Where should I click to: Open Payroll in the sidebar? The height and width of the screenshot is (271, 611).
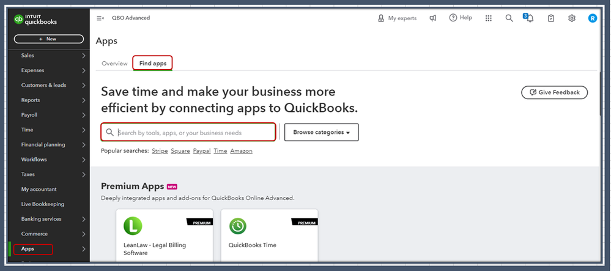(x=29, y=114)
